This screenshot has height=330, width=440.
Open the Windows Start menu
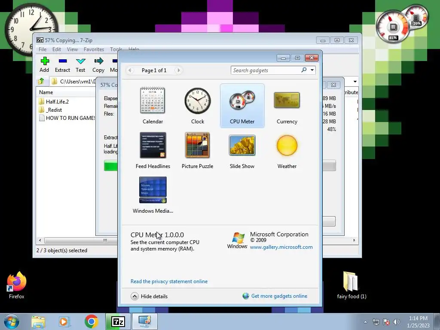(x=12, y=321)
